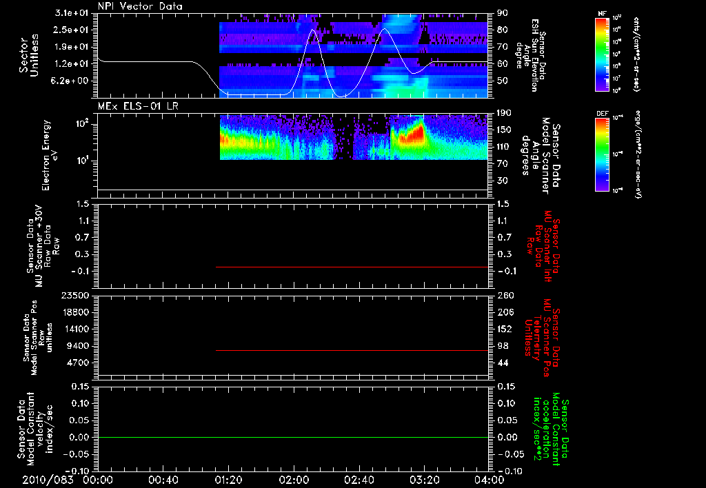Click the '04:00' time tick label
The image size is (706, 488).
(x=490, y=480)
